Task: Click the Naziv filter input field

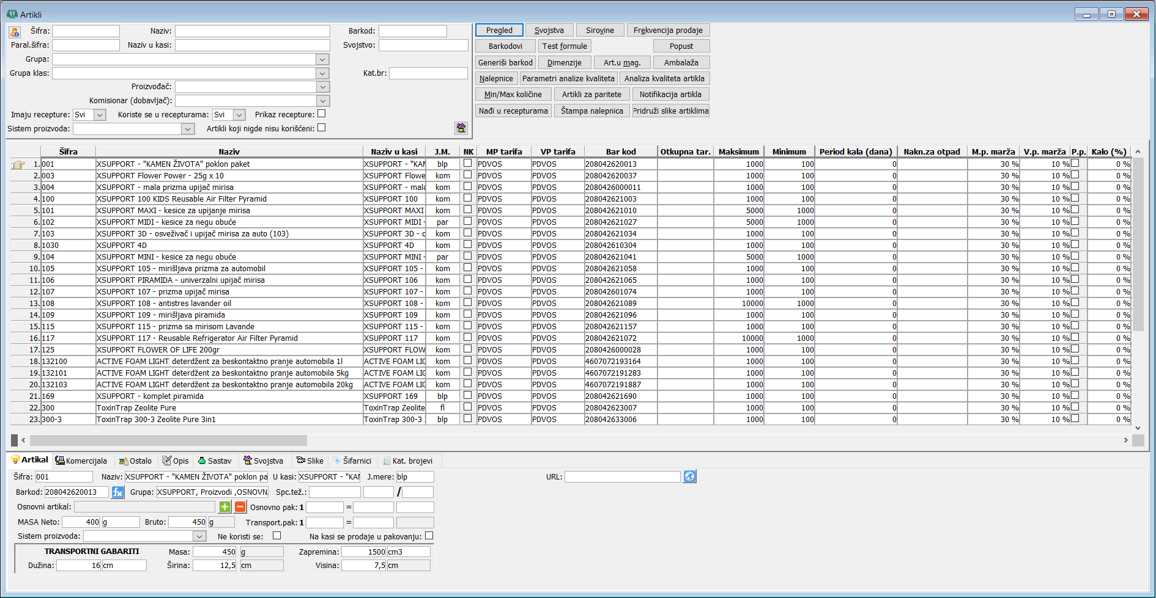Action: coord(253,31)
